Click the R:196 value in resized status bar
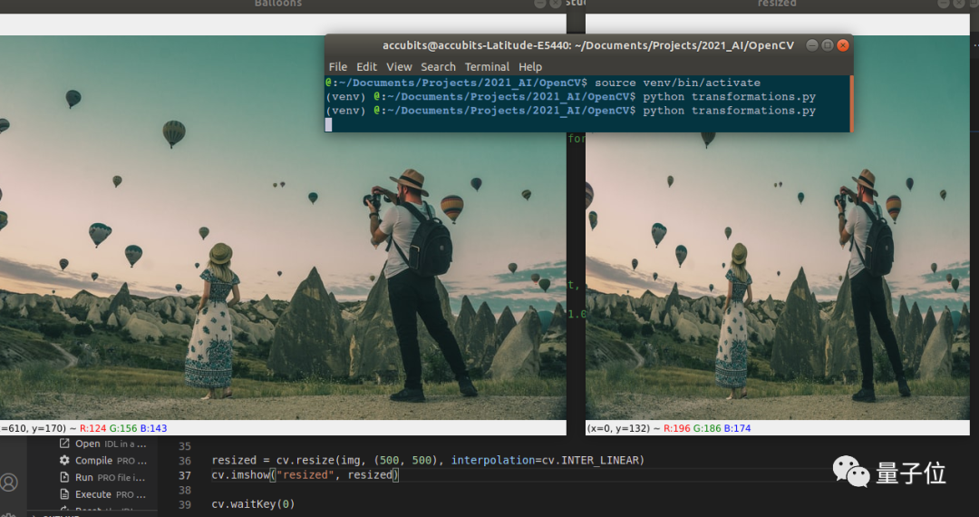The image size is (979, 517). [677, 428]
